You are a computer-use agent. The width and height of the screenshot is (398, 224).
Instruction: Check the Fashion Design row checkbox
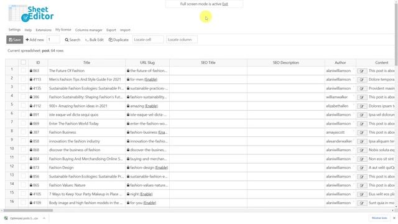[x=24, y=167]
